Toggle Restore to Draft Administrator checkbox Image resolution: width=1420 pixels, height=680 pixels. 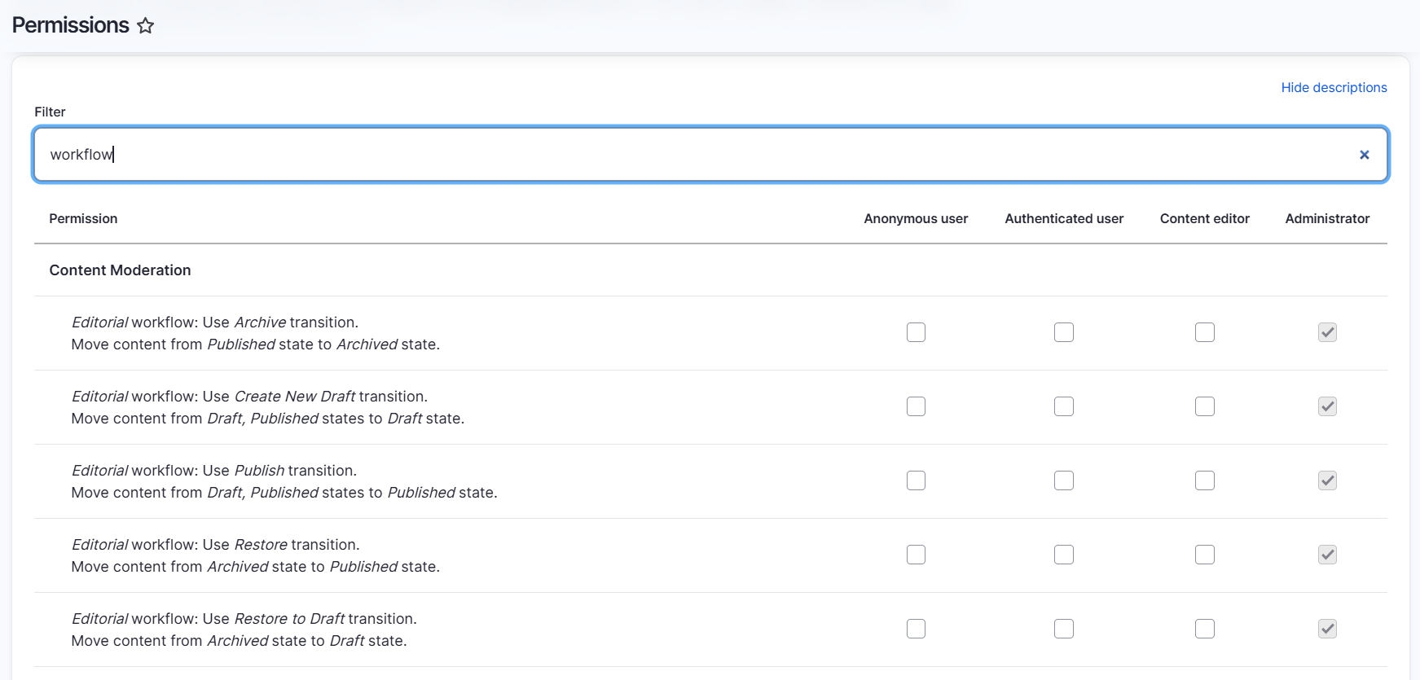(1327, 629)
